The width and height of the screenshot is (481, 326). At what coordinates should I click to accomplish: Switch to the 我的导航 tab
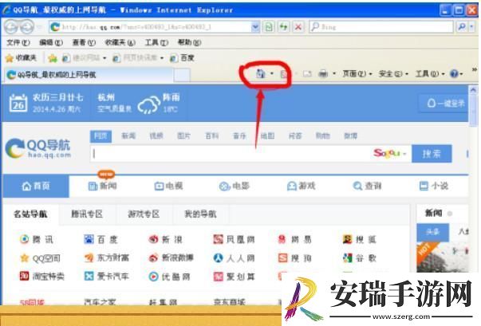click(200, 214)
